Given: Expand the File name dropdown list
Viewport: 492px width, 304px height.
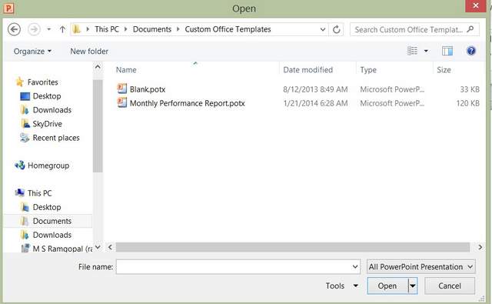Looking at the screenshot, I should coord(355,267).
